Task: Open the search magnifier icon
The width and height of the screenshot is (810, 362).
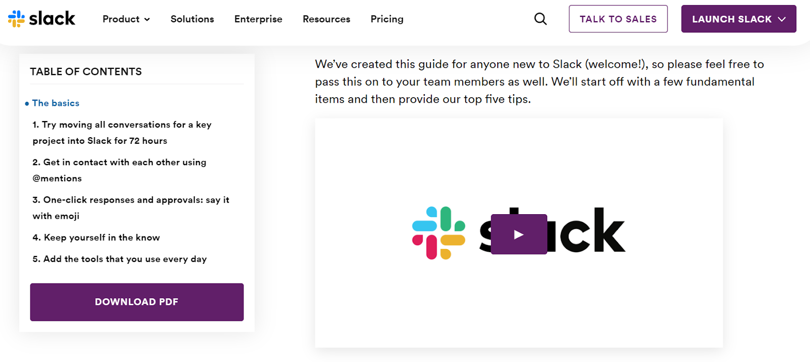Action: tap(540, 19)
